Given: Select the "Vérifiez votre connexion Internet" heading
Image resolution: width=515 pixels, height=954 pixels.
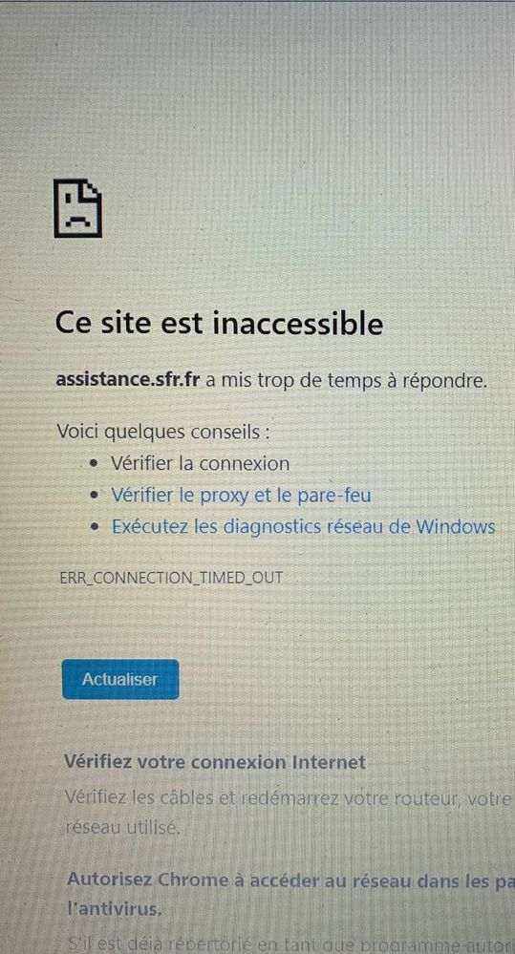Looking at the screenshot, I should pos(215,762).
